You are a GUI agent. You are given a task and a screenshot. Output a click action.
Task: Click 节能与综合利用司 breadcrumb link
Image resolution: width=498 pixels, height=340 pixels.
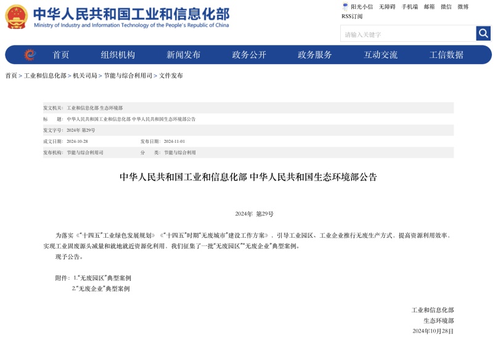[x=128, y=76]
